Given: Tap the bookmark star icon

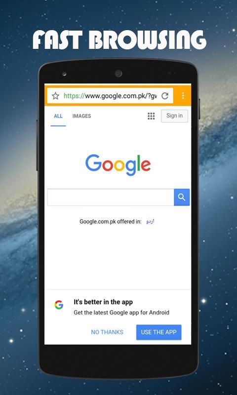Looking at the screenshot, I should pyautogui.click(x=55, y=96).
